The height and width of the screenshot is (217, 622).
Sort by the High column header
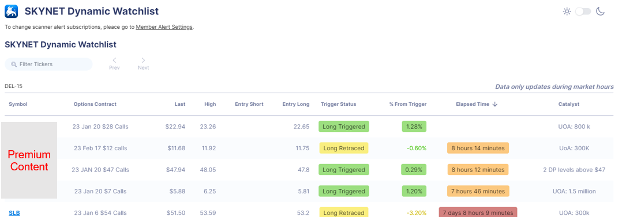click(x=210, y=104)
